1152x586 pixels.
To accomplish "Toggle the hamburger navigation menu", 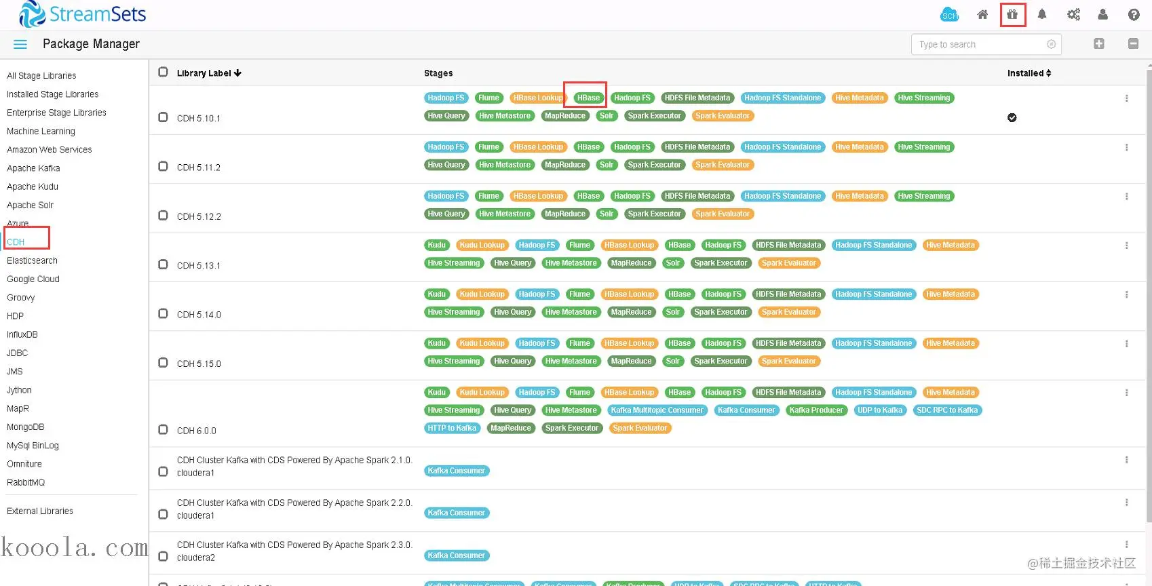I will pyautogui.click(x=20, y=44).
